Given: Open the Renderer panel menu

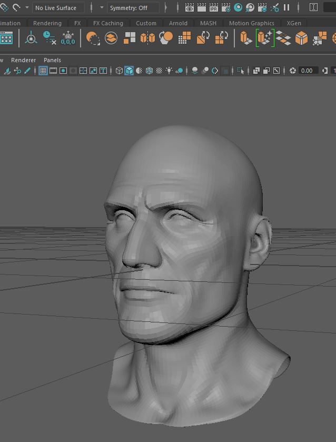Looking at the screenshot, I should [x=23, y=60].
